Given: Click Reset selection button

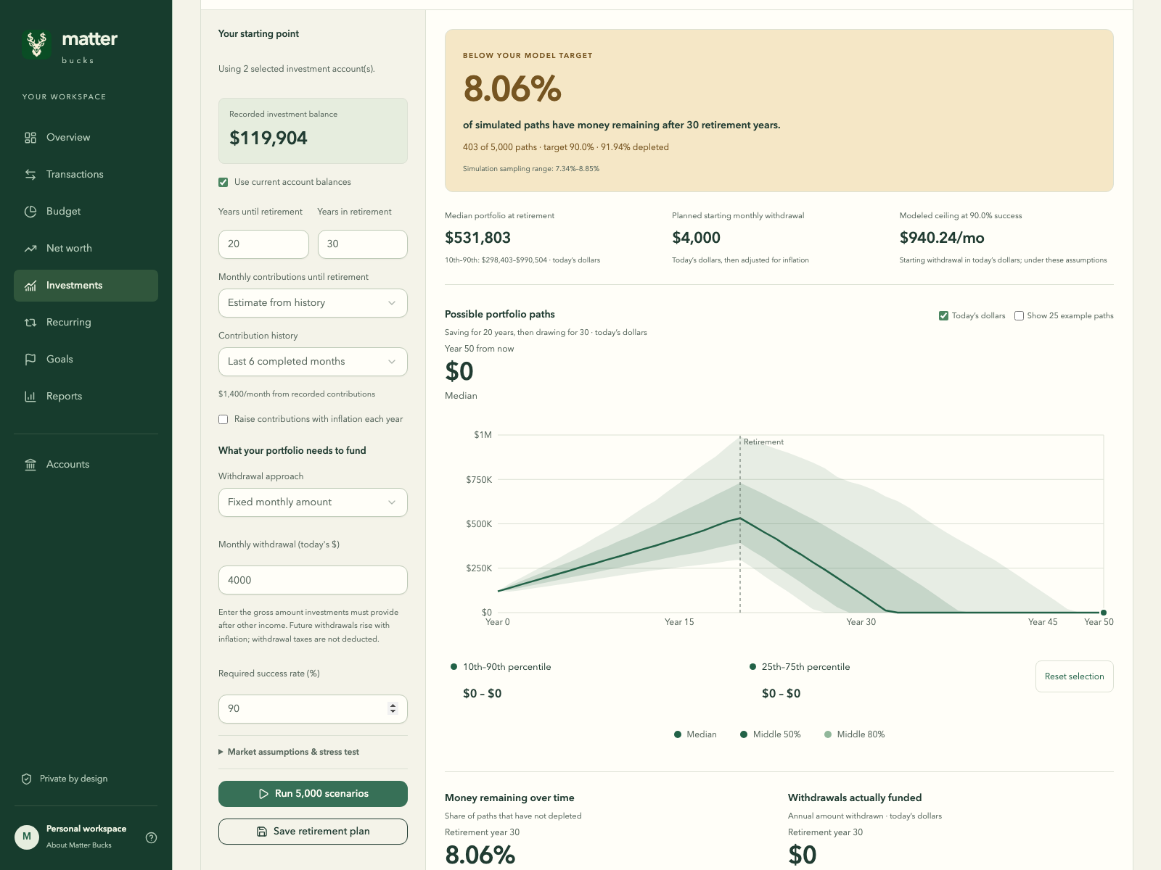Looking at the screenshot, I should tap(1074, 676).
